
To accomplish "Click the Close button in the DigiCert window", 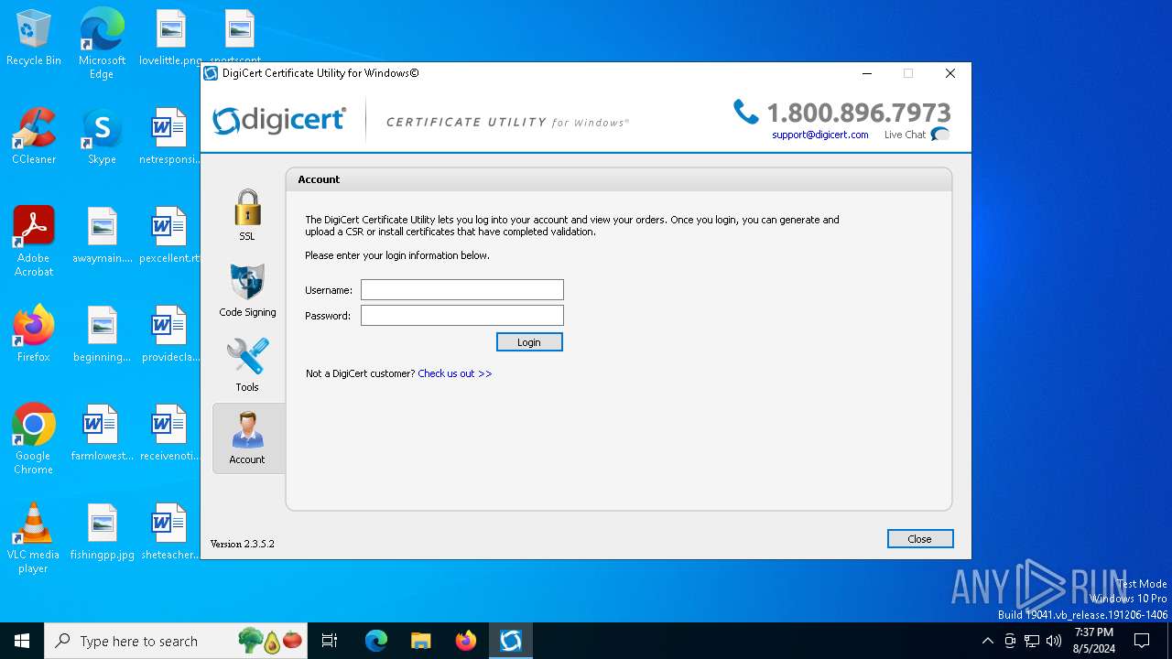I will 920,539.
